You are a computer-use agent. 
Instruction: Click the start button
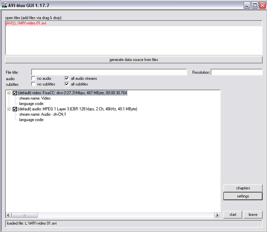pyautogui.click(x=233, y=214)
